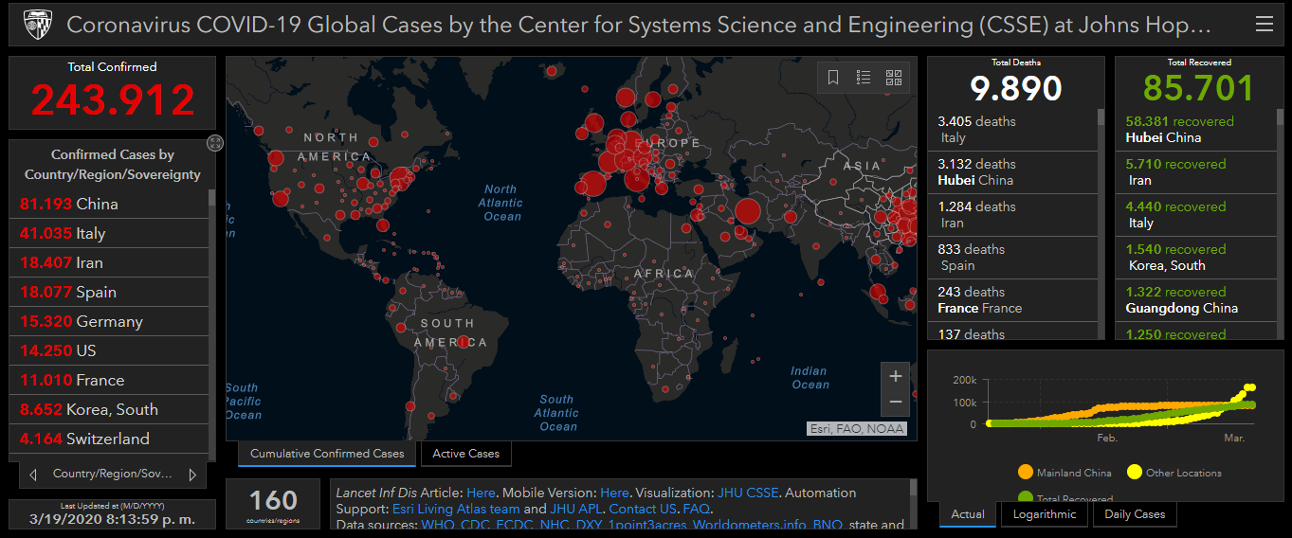Click the Total Recovered 85.701 counter
1292x538 pixels.
click(1198, 81)
